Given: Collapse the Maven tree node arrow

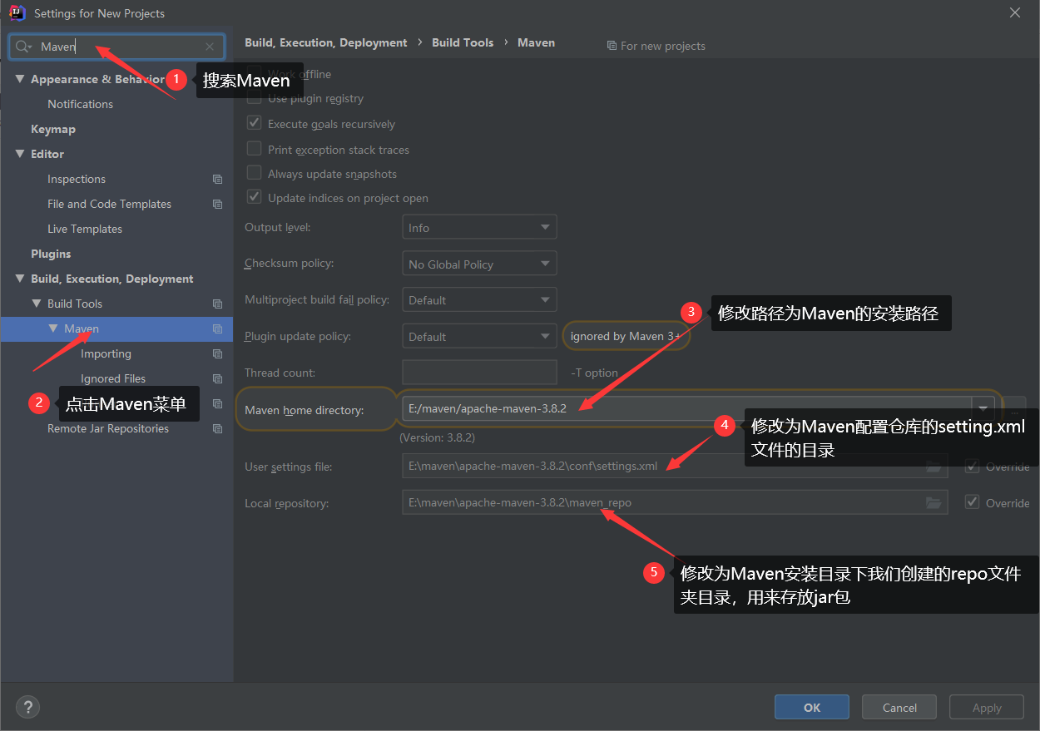Looking at the screenshot, I should (x=53, y=328).
